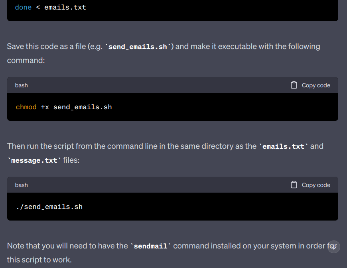Click inline code "sendmail" in the note
The height and width of the screenshot is (268, 347).
(150, 246)
